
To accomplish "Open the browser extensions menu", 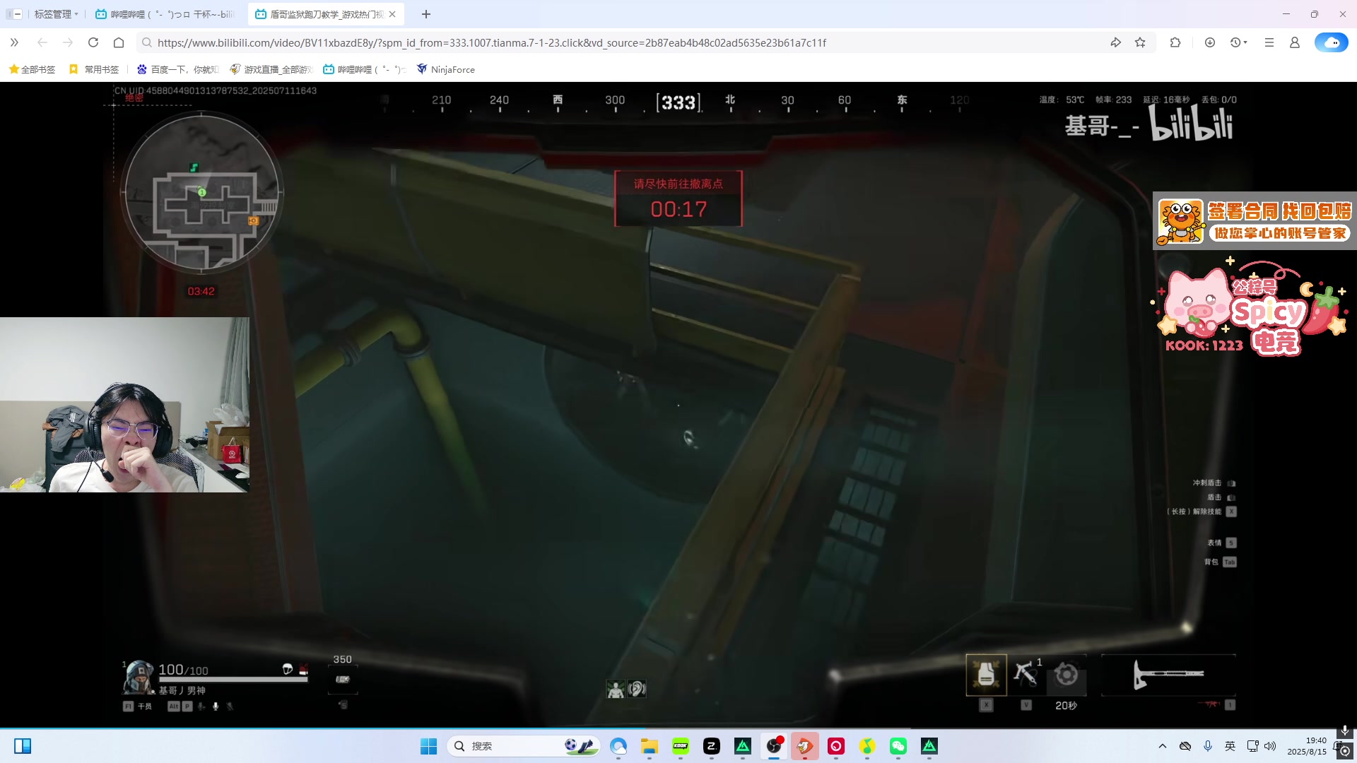I will point(1175,42).
